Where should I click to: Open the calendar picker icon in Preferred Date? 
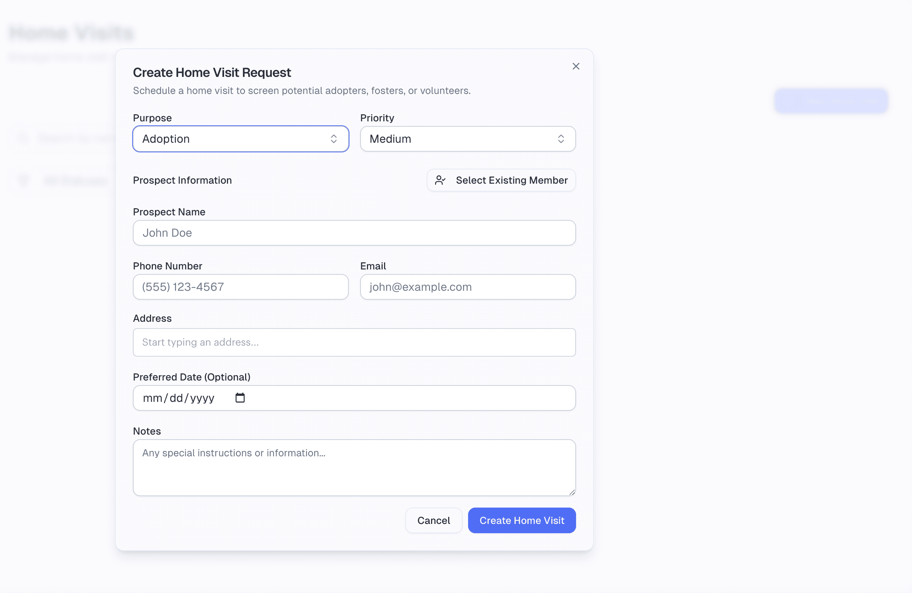click(240, 398)
